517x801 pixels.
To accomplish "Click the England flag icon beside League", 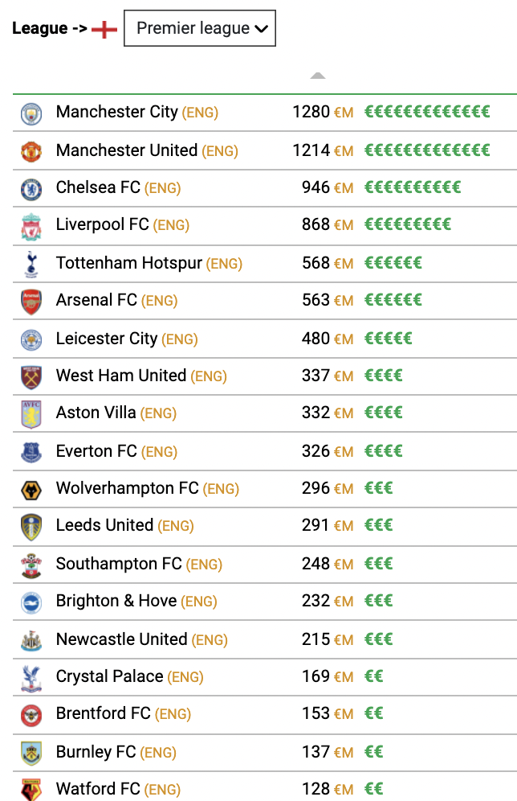I will tap(104, 30).
